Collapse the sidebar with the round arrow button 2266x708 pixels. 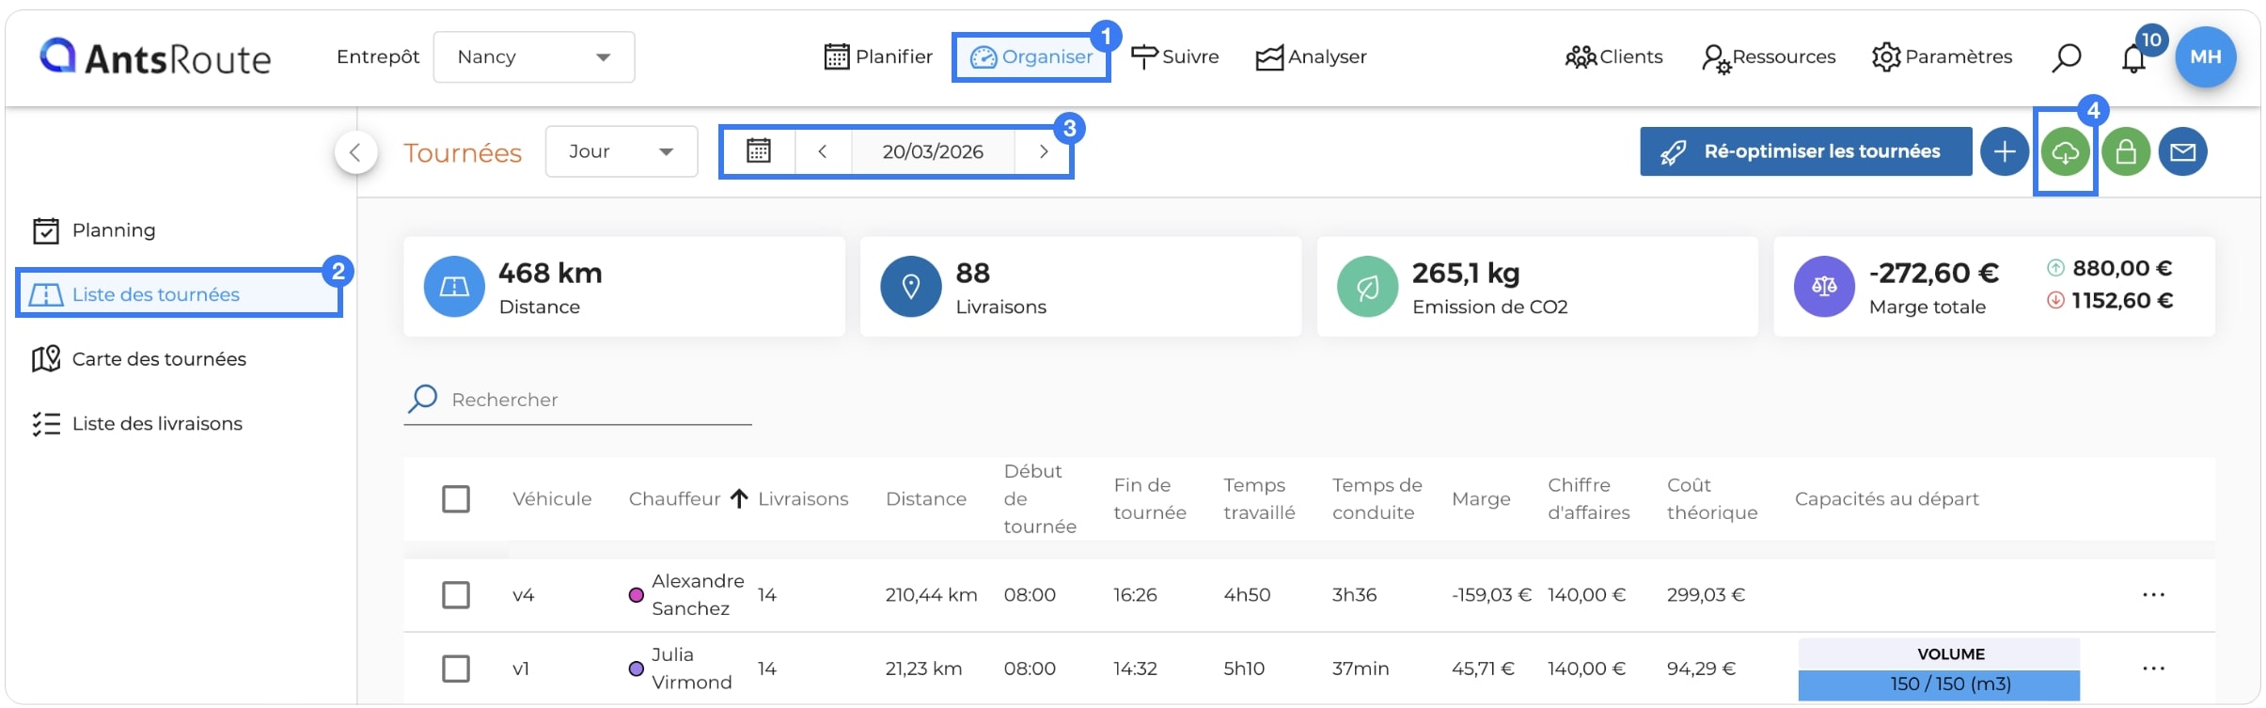355,152
